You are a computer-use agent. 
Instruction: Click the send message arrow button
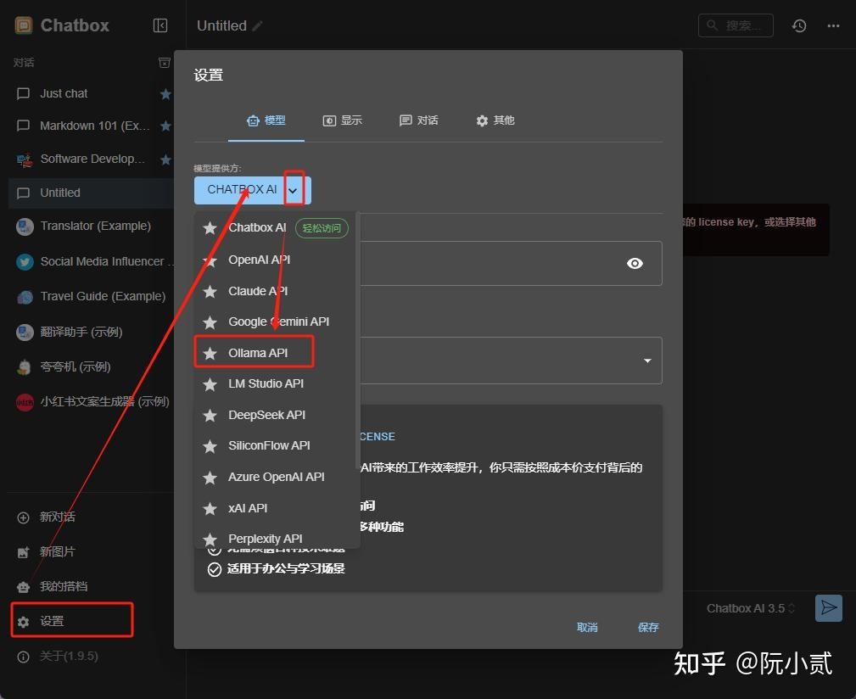[x=829, y=608]
